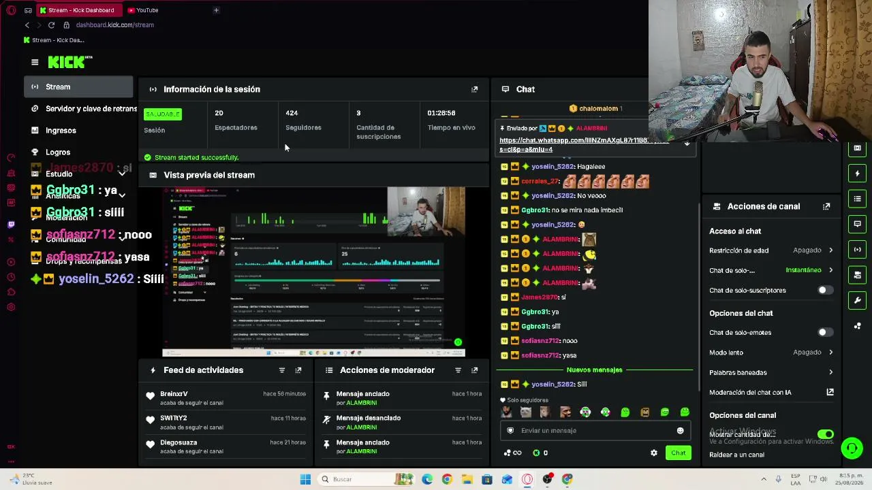
Task: Open the Kick points balance icon
Action: (x=536, y=453)
